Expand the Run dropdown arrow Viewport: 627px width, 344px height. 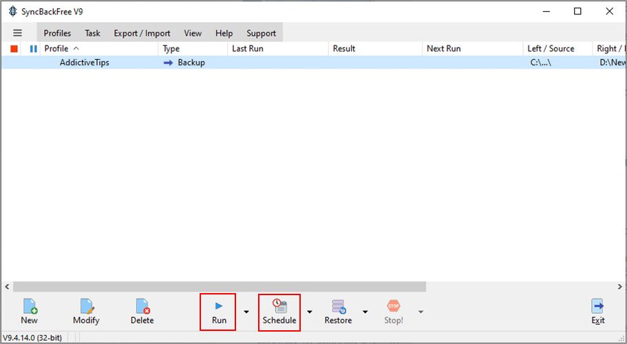pyautogui.click(x=246, y=312)
